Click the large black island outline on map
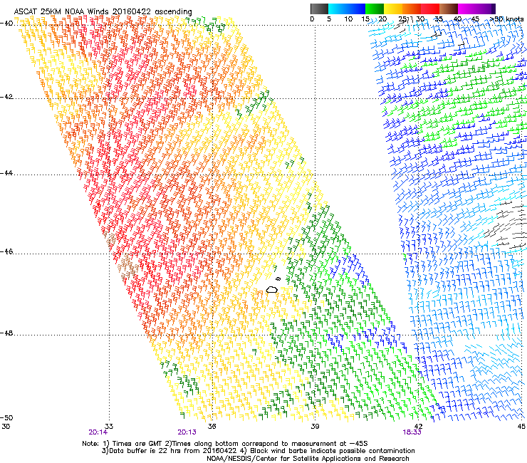 point(272,289)
